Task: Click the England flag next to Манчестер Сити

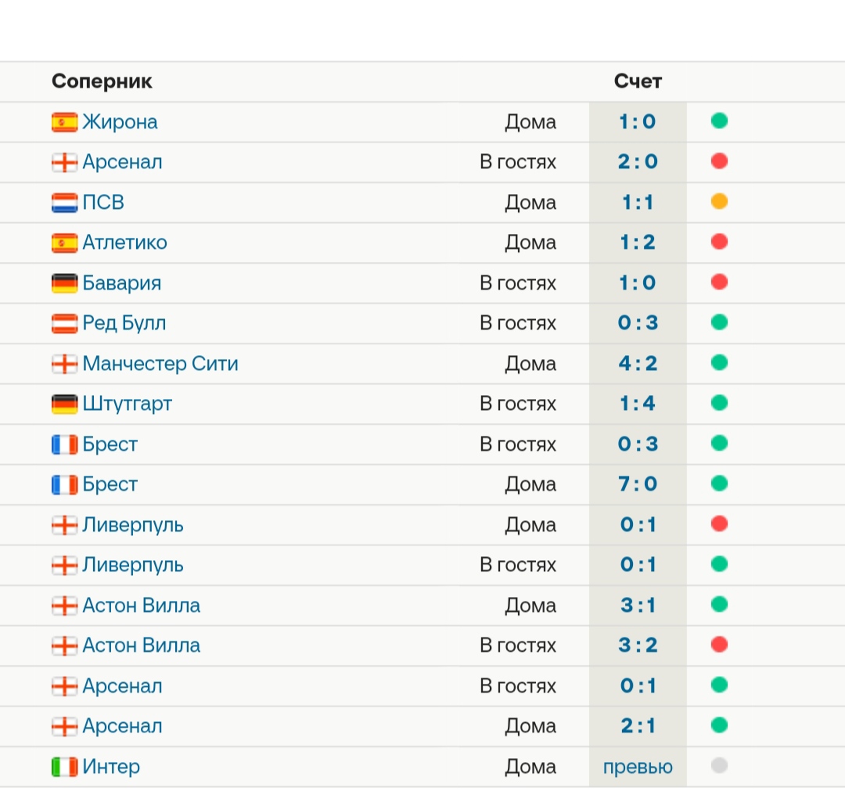Action: tap(64, 364)
